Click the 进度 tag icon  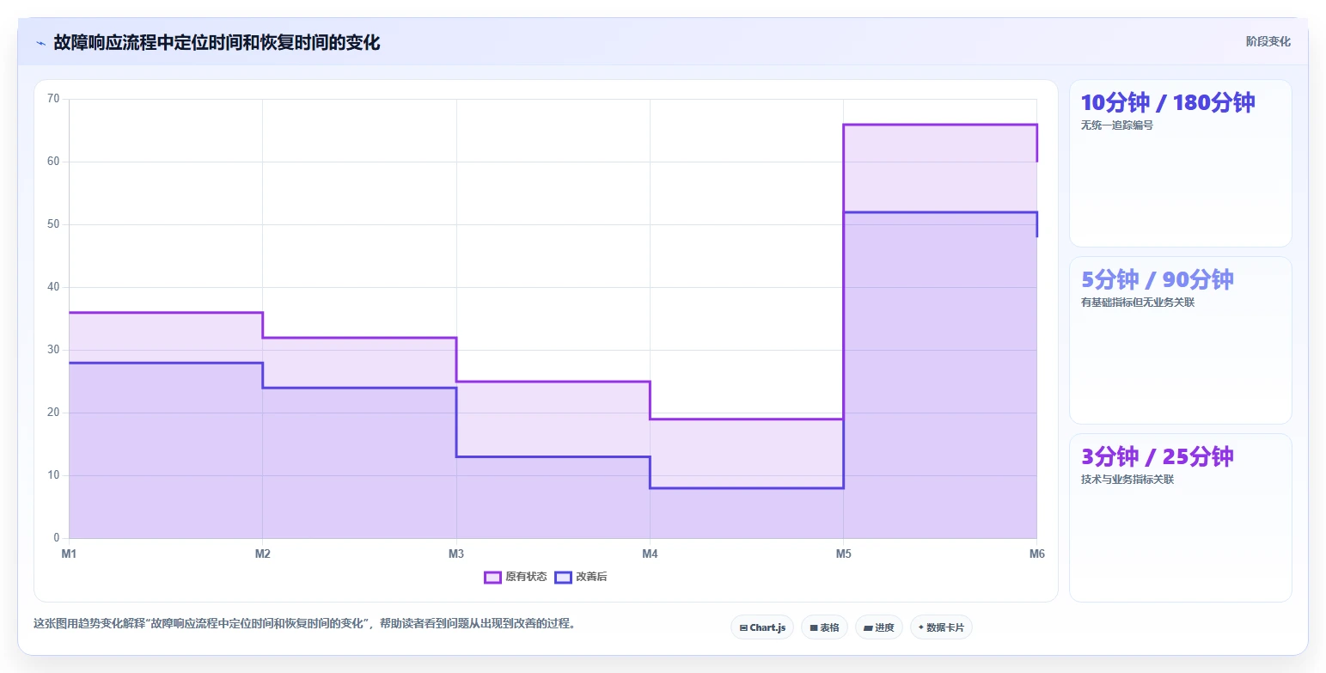click(868, 627)
